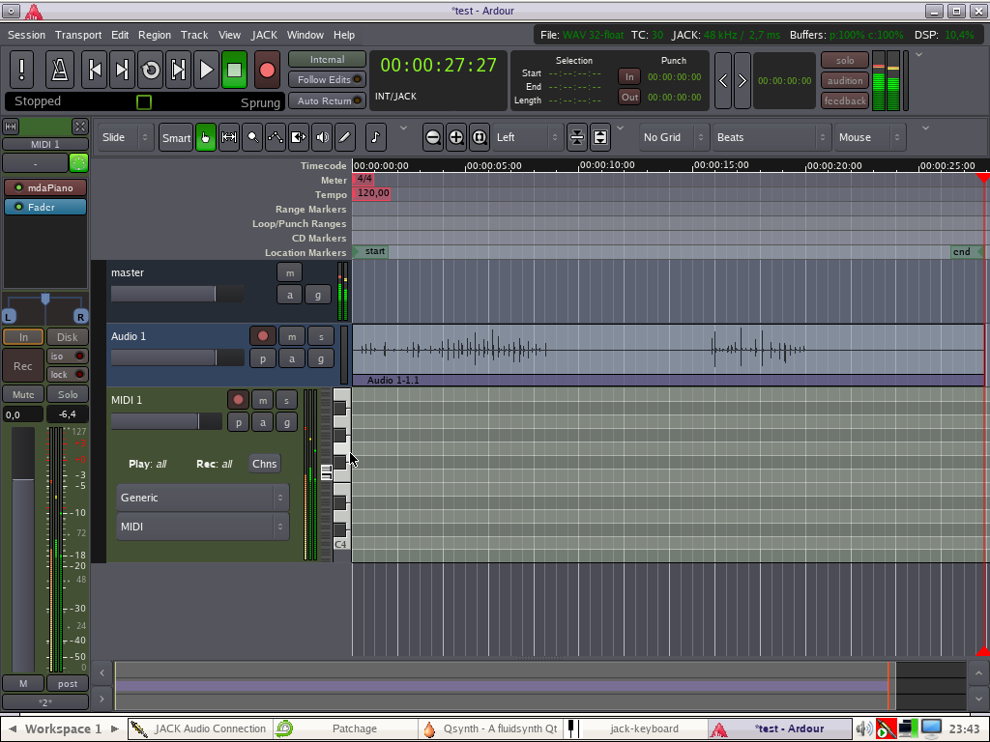
Task: Click the Chns channel selector button
Action: tap(264, 464)
